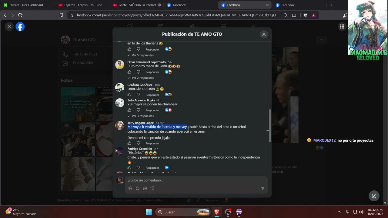Go back to the previous page
This screenshot has height=218, width=388.
click(x=5, y=15)
